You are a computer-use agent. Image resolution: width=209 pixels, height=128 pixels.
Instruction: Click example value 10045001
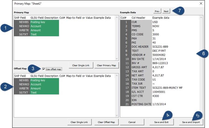tap(159, 92)
